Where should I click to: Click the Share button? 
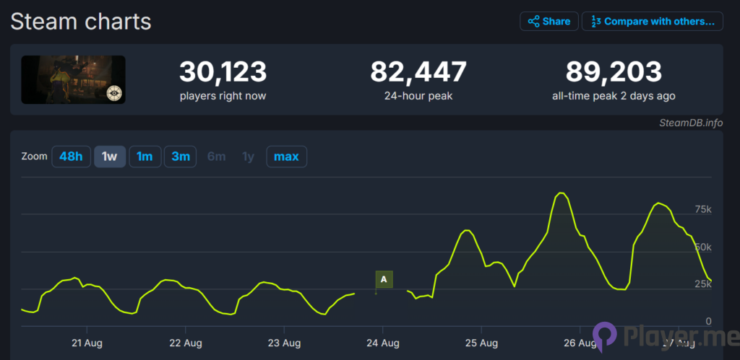549,21
